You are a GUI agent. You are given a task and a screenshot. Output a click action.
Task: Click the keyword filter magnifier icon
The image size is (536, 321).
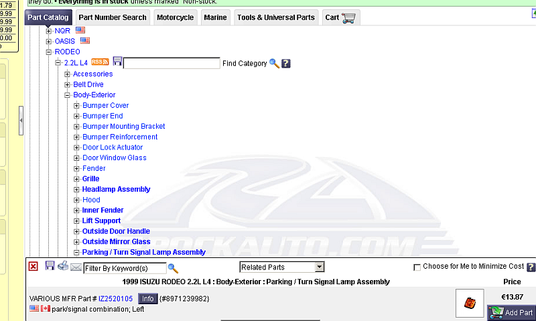pyautogui.click(x=173, y=268)
